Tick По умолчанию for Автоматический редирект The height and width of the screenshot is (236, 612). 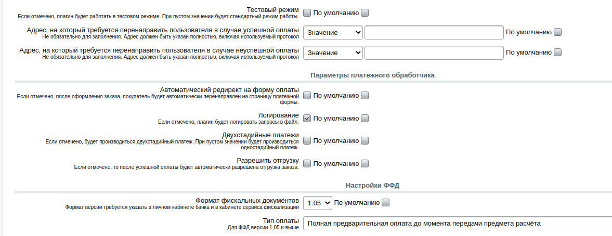(364, 96)
